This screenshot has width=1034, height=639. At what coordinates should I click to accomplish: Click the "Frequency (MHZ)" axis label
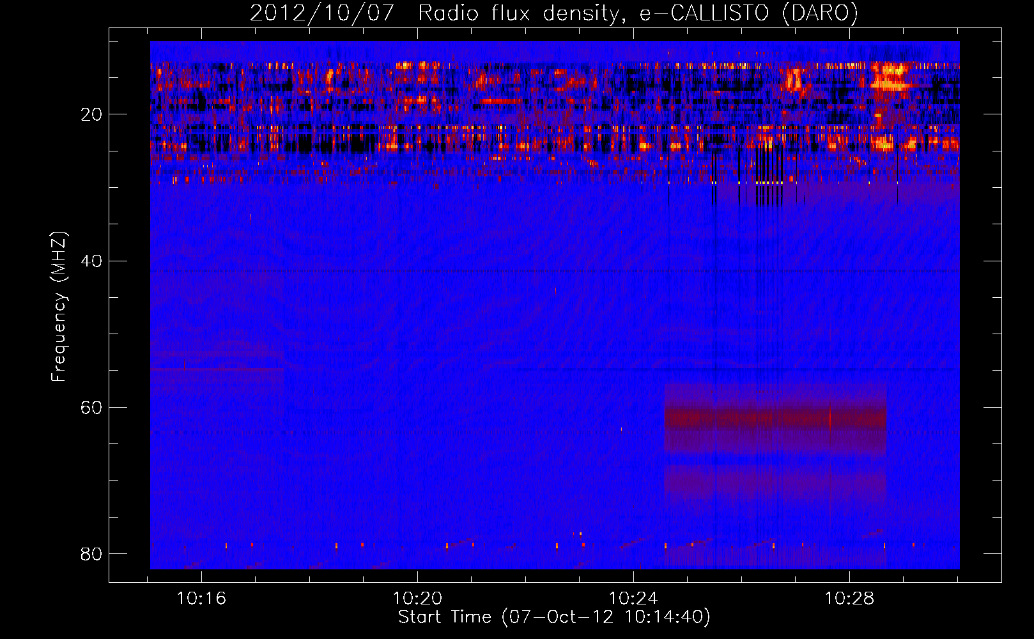pos(59,307)
